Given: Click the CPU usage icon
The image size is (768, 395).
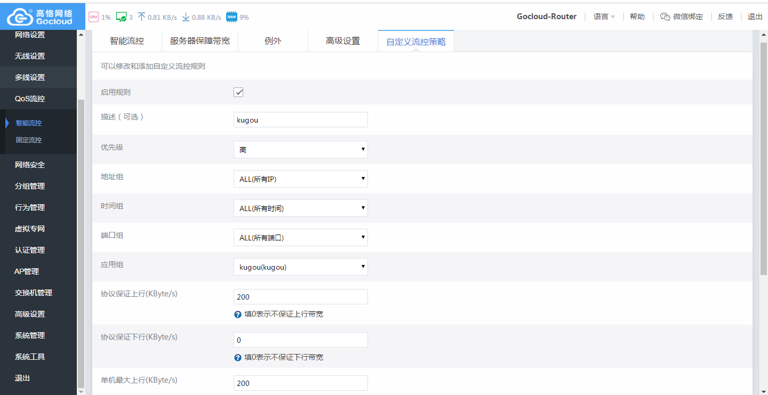Looking at the screenshot, I should click(x=93, y=17).
